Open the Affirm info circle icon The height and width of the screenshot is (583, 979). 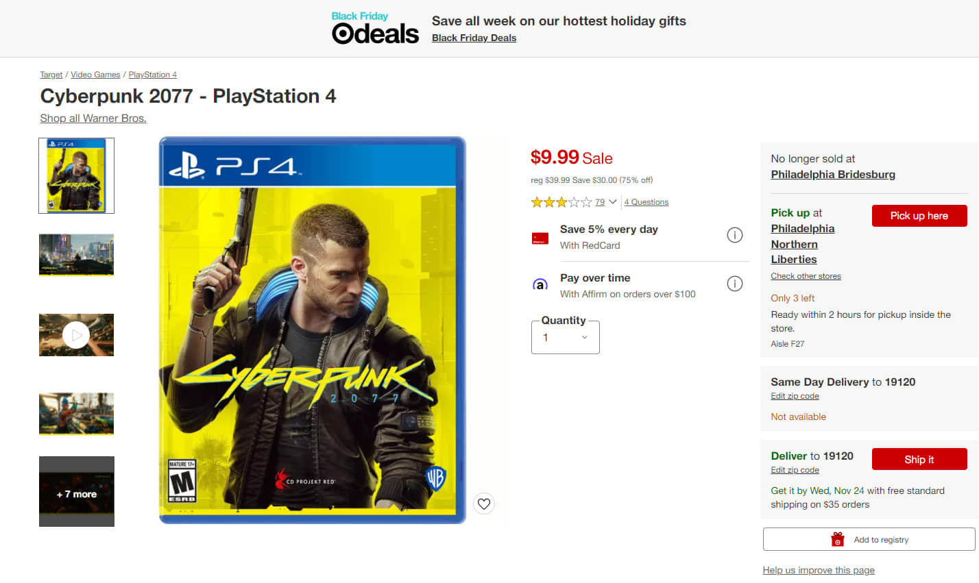pyautogui.click(x=734, y=284)
